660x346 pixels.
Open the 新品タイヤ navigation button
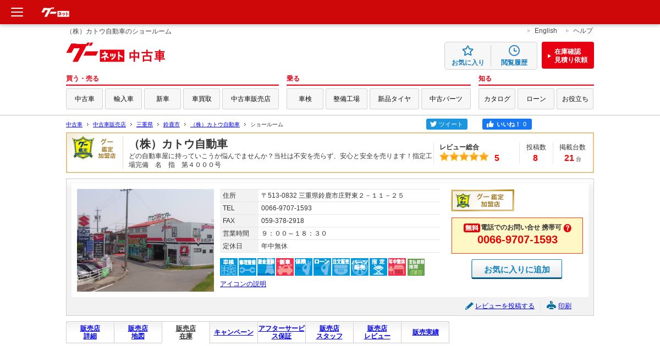(x=394, y=99)
